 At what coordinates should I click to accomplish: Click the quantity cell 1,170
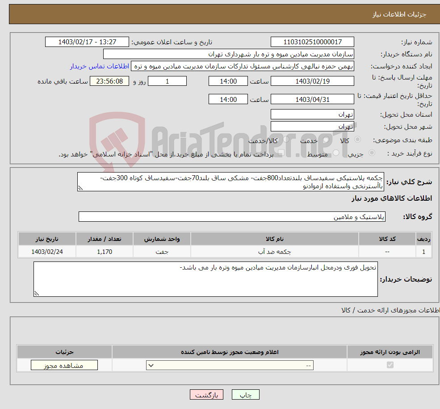point(105,252)
